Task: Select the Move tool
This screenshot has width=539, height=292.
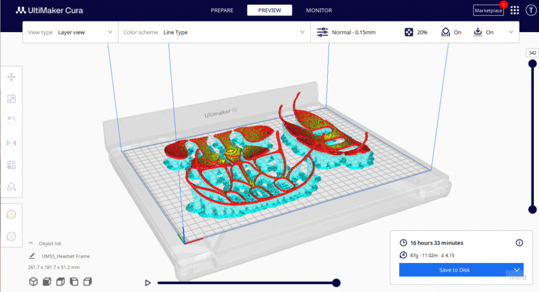Action: [12, 77]
